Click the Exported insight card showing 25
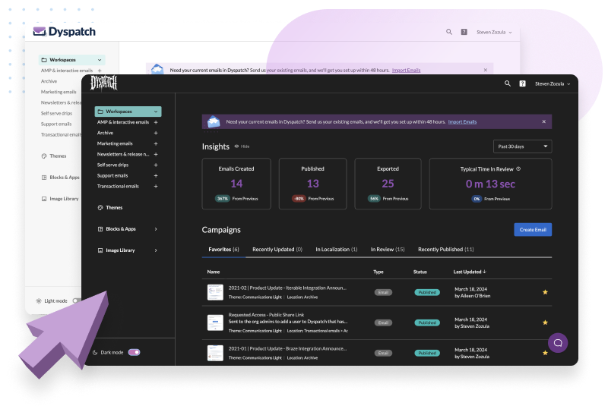 [388, 184]
